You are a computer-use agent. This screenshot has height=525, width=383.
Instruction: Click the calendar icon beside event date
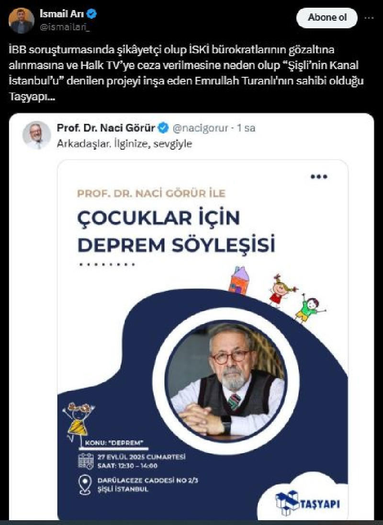[x=86, y=461]
